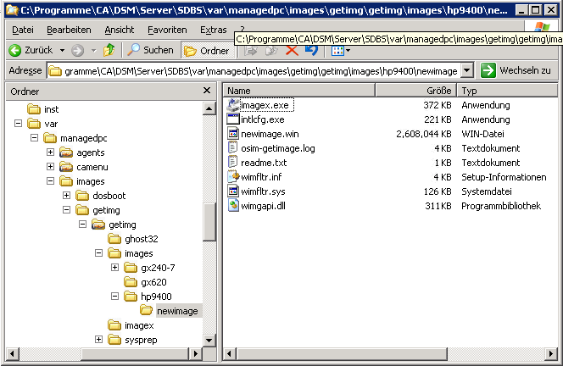
Task: Expand the sysprep folder node
Action: [98, 339]
